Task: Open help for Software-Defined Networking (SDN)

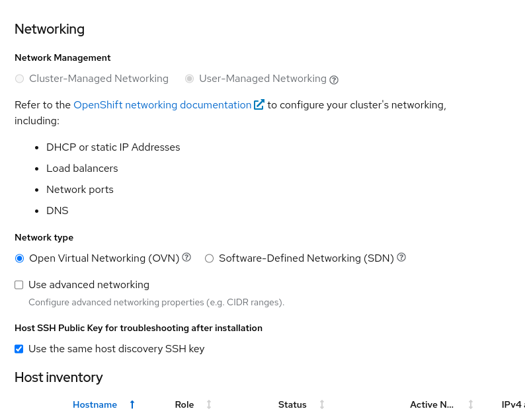Action: coord(401,258)
